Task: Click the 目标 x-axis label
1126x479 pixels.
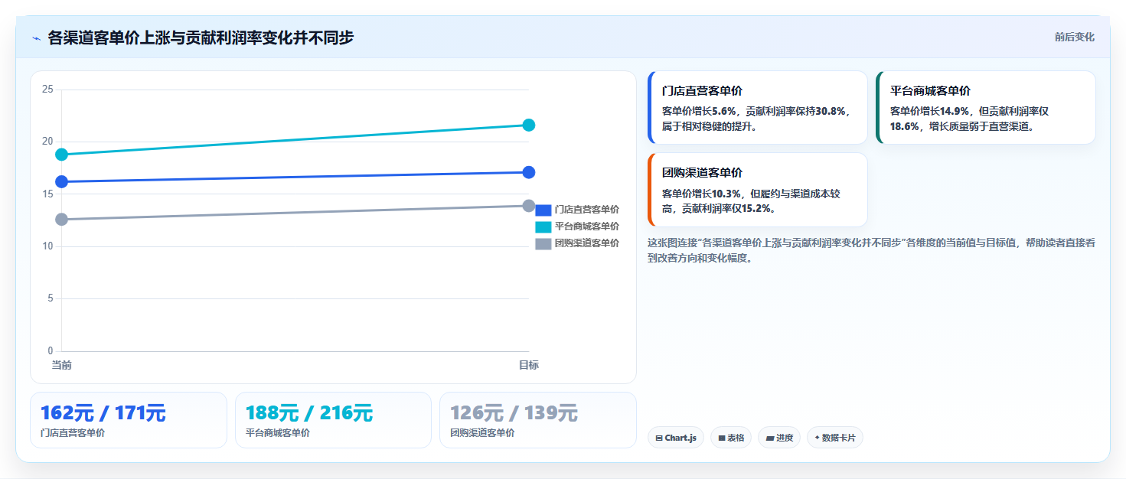Action: [528, 365]
